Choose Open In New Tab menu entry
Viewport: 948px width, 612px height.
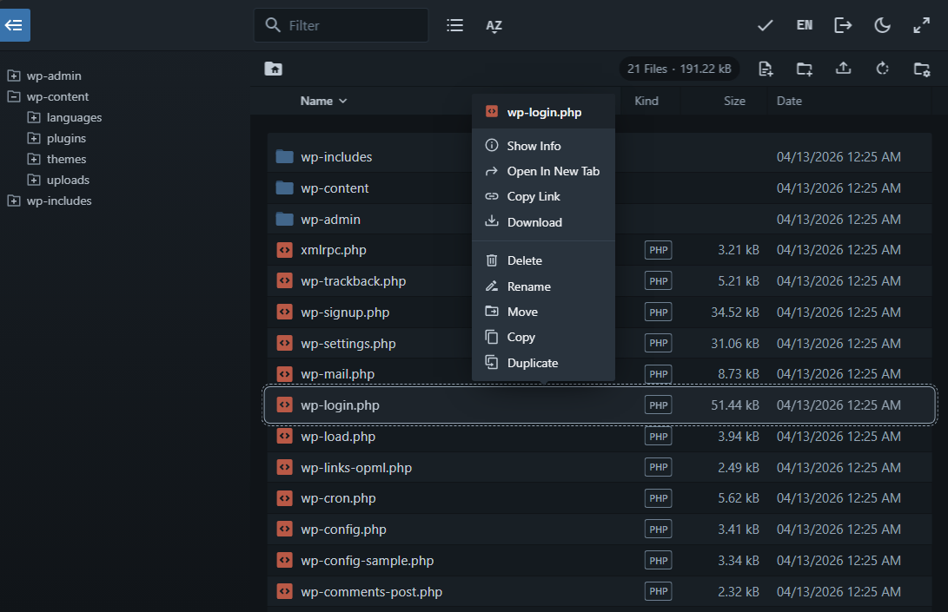(544, 171)
